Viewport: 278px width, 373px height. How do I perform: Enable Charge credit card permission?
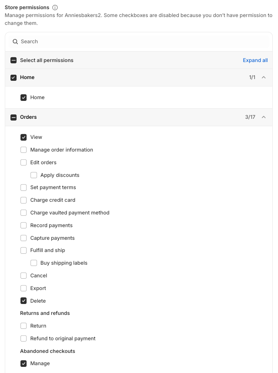point(24,200)
